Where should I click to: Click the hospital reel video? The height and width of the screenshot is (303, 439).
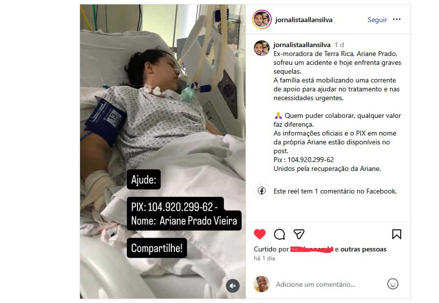163,151
